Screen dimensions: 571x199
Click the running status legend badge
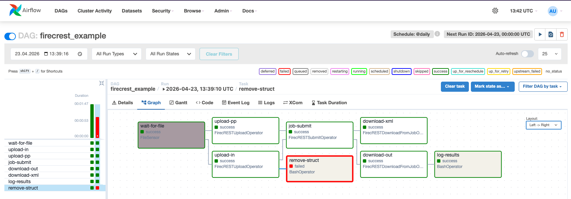click(359, 71)
